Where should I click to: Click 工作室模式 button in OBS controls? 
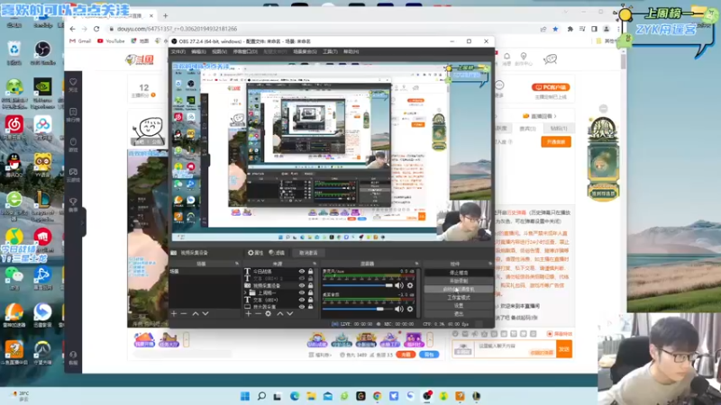click(x=459, y=298)
